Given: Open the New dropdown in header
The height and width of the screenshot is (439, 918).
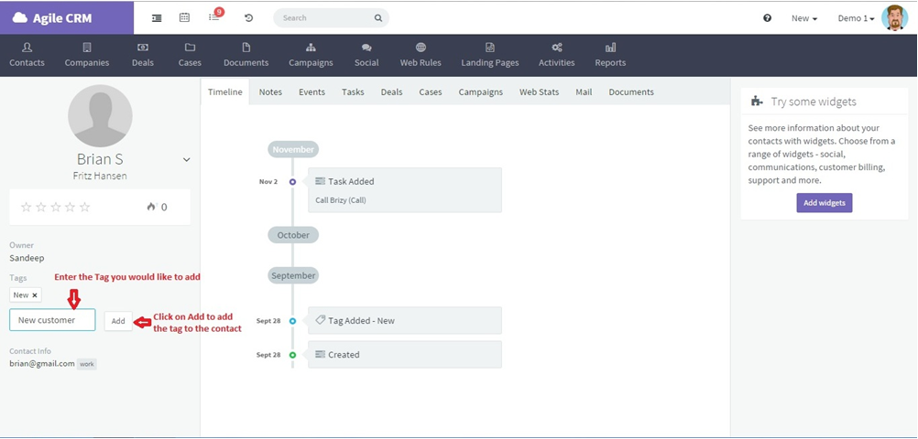Looking at the screenshot, I should [x=803, y=18].
